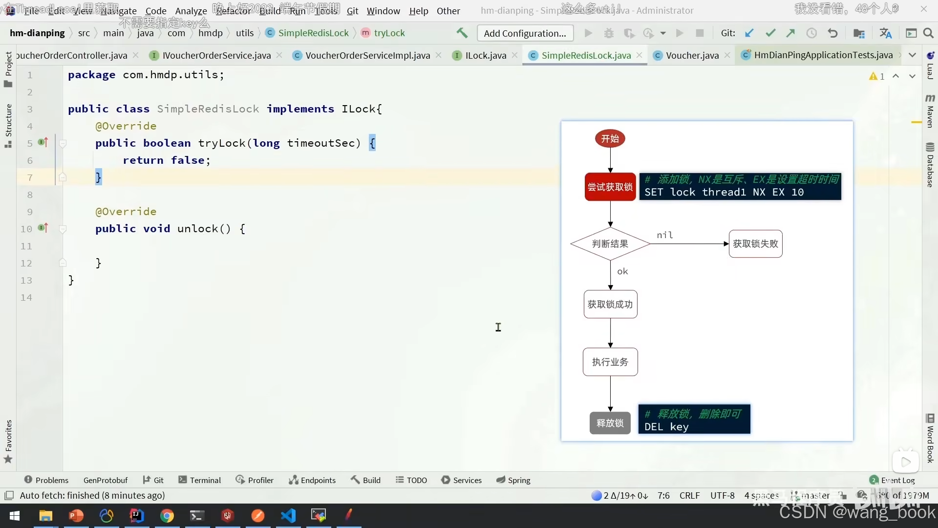Click the Build hammer icon in toolbar

click(x=462, y=33)
